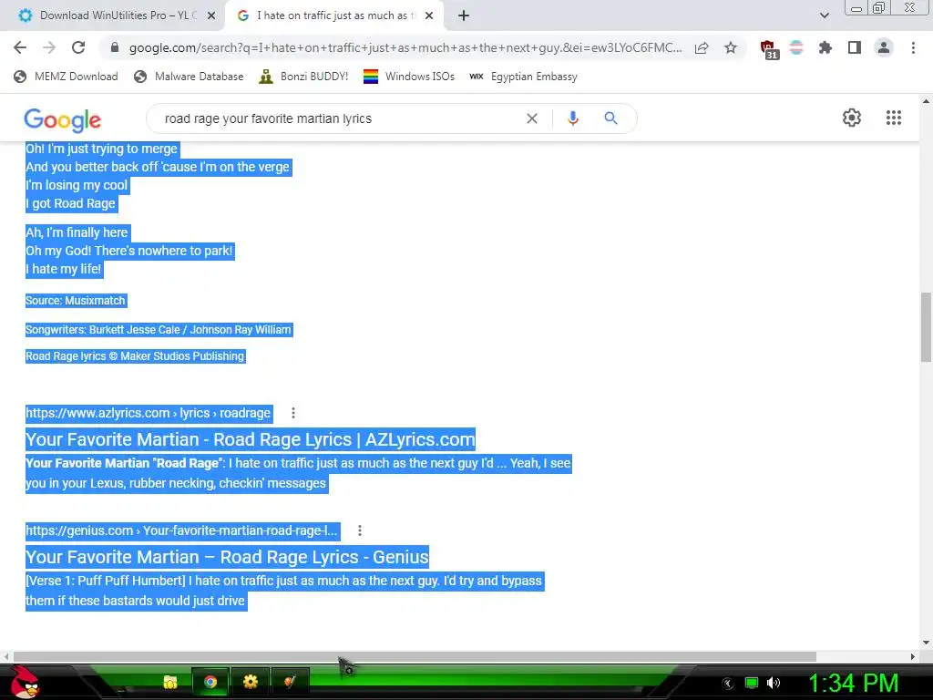
Task: Click the genius.com result URL
Action: coord(182,530)
